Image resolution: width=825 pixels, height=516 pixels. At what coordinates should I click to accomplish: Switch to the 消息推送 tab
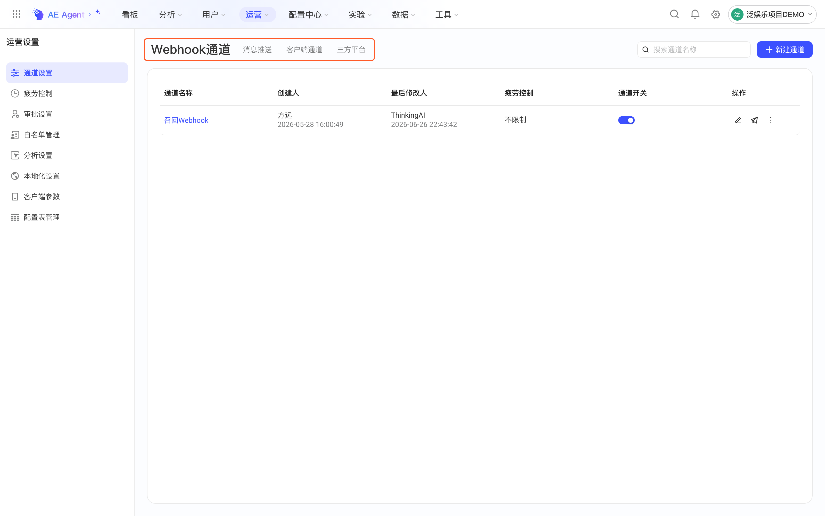tap(257, 50)
